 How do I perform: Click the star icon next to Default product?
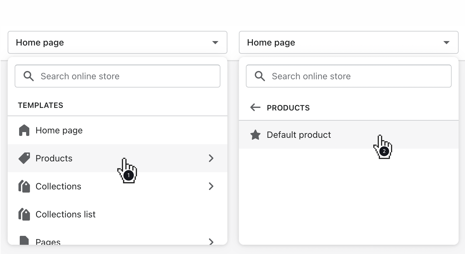(255, 135)
